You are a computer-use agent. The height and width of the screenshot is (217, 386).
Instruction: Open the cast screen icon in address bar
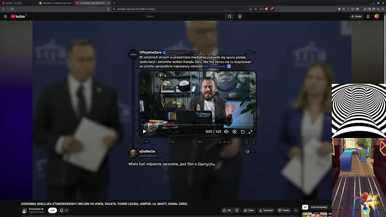point(251,9)
